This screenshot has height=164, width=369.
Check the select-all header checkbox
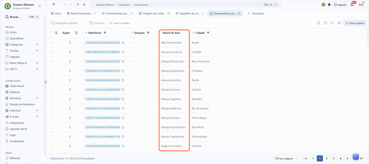click(51, 33)
